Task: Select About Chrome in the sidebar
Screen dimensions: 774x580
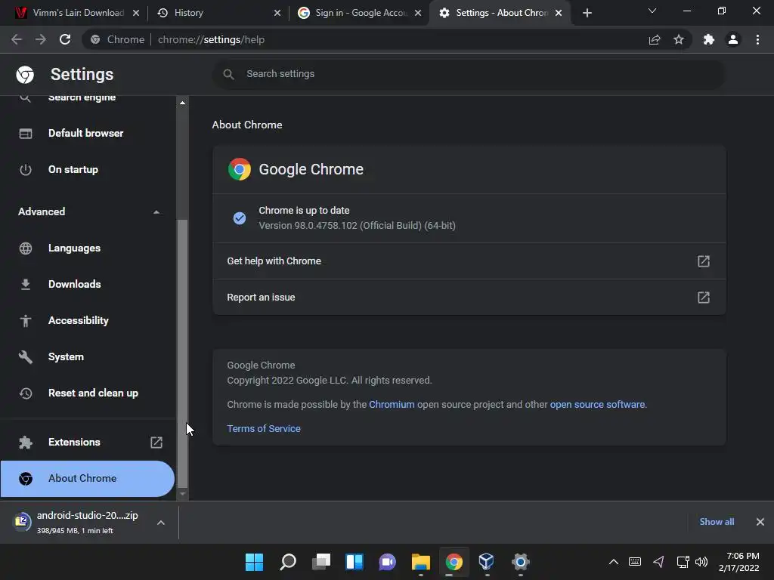Action: (88, 478)
